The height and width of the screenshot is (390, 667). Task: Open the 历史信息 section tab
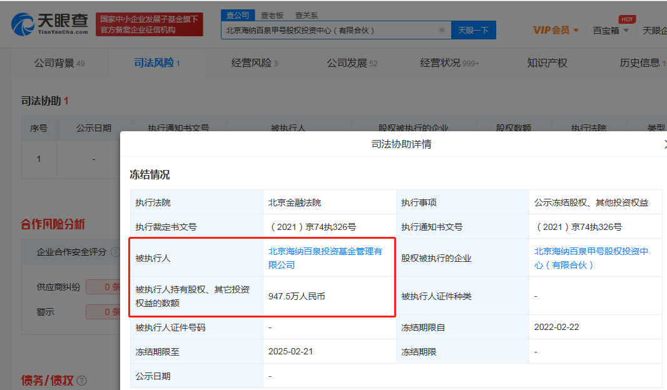[x=643, y=63]
